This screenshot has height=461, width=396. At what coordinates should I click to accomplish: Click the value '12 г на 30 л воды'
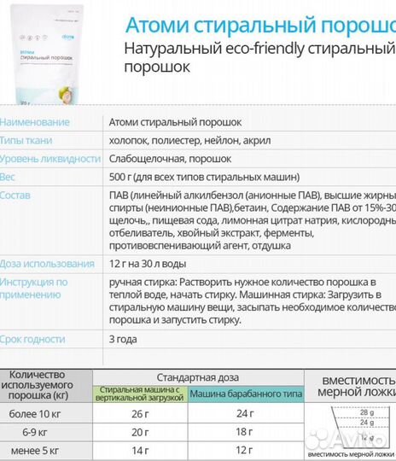148,264
